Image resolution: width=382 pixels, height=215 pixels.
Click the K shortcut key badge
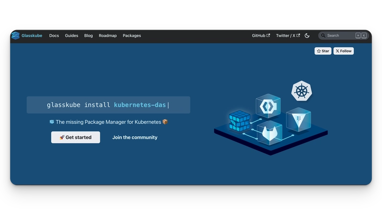(364, 35)
